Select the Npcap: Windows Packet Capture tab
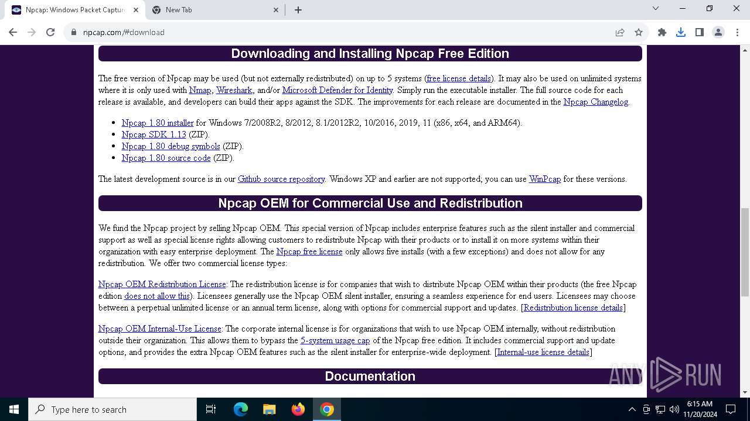Viewport: 750px width, 421px height. click(x=74, y=10)
